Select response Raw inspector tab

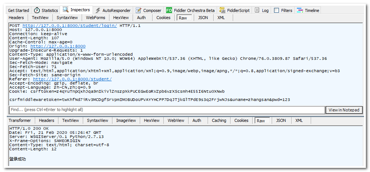262,121
